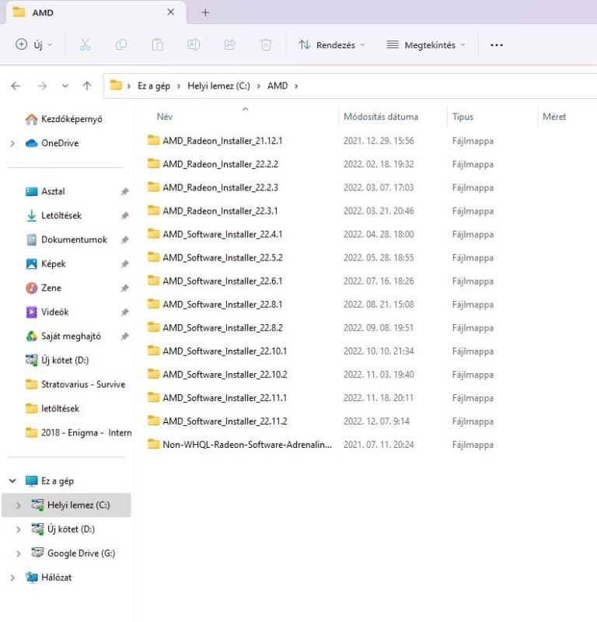The image size is (597, 622).
Task: Click the Rename icon in toolbar
Action: coord(194,45)
